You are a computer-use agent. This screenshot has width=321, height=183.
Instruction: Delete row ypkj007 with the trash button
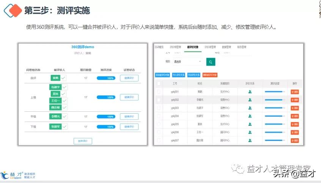pos(295,141)
